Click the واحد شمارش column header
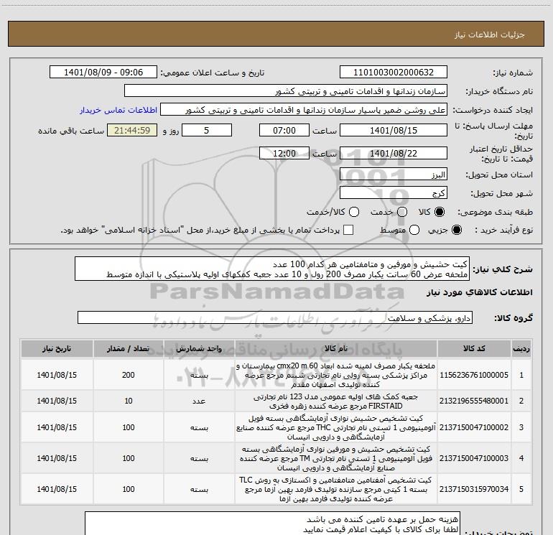Viewport: 553px width, 535px height. (x=199, y=349)
